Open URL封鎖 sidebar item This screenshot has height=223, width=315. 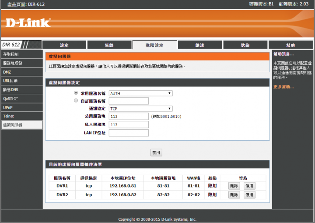click(22, 81)
